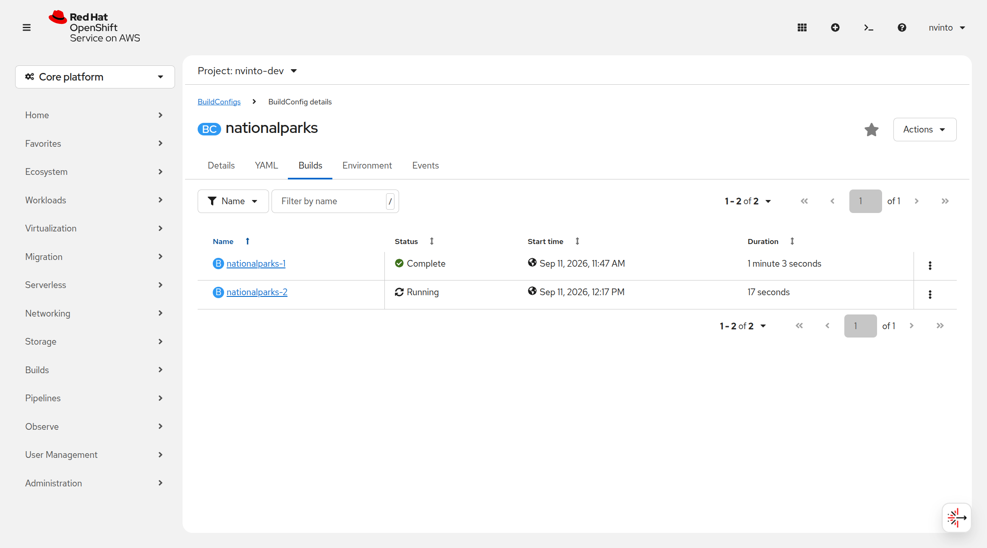Open the nationalparks-2 build link
This screenshot has width=987, height=548.
coord(257,292)
